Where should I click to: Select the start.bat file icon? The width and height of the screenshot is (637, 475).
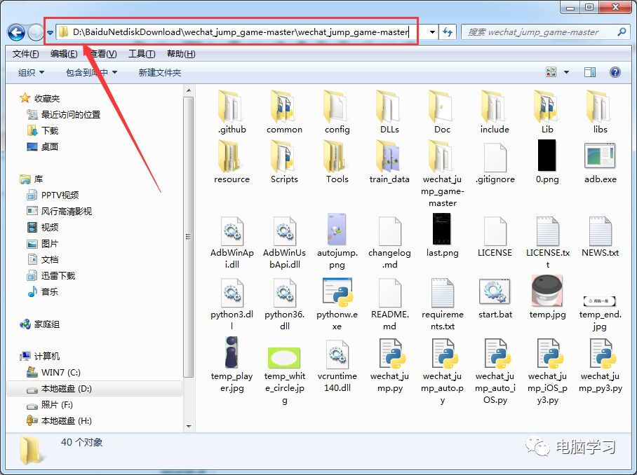(495, 292)
